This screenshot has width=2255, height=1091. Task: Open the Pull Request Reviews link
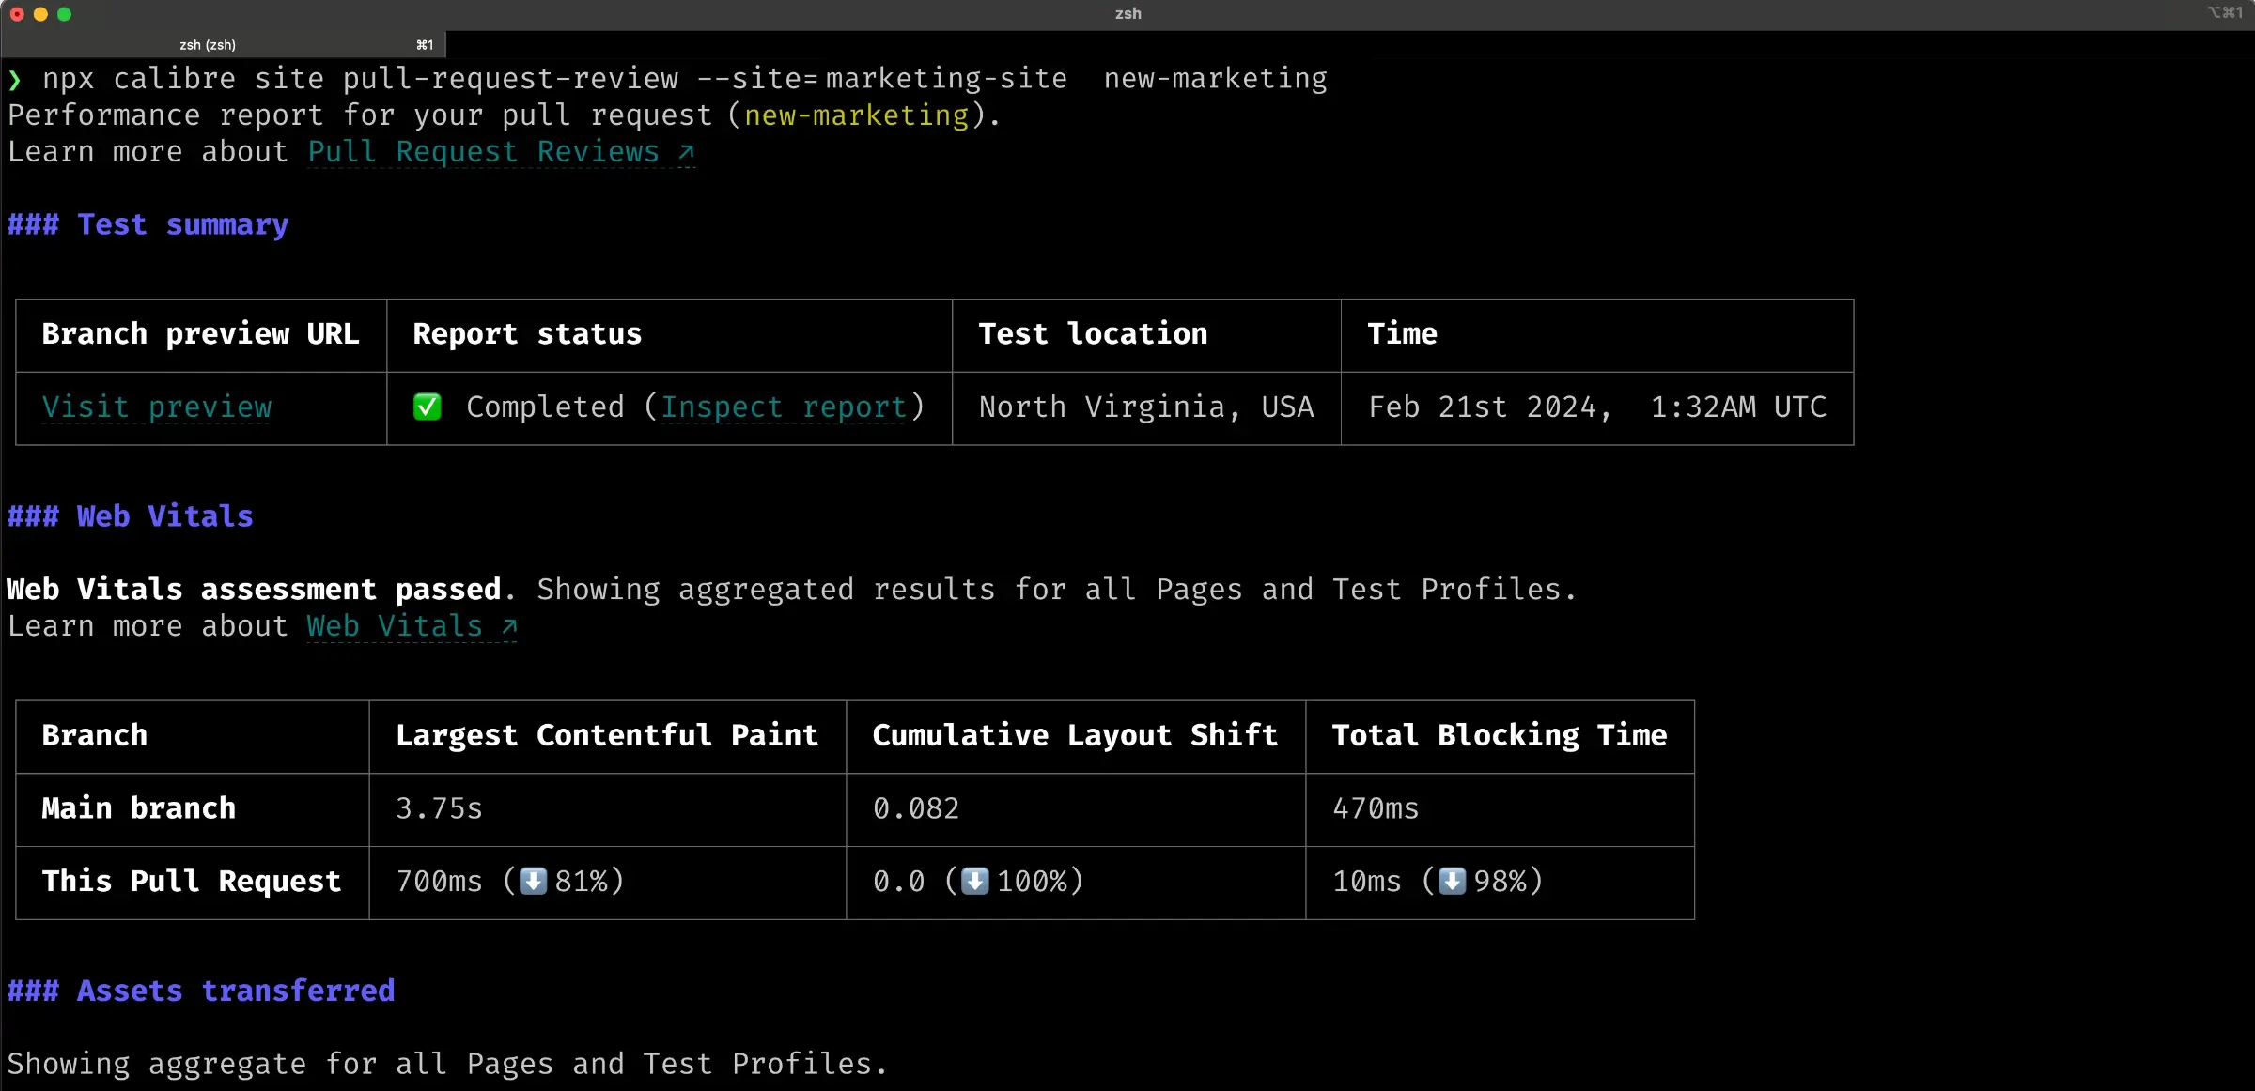click(483, 152)
